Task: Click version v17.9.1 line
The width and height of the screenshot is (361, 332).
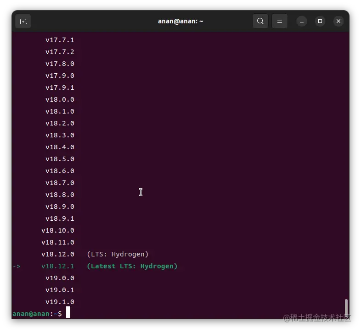Action: tap(60, 88)
